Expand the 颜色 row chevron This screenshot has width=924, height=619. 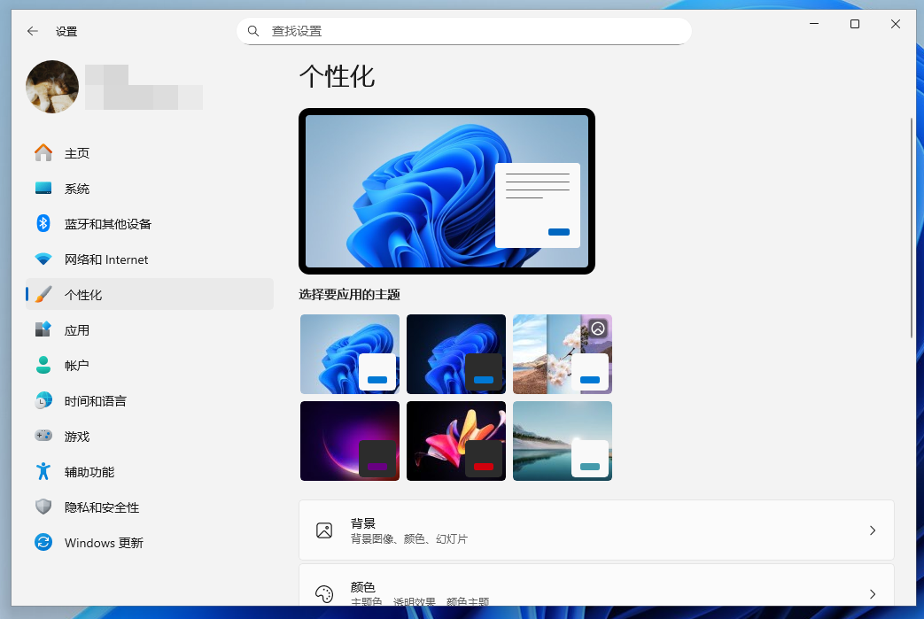pos(873,593)
